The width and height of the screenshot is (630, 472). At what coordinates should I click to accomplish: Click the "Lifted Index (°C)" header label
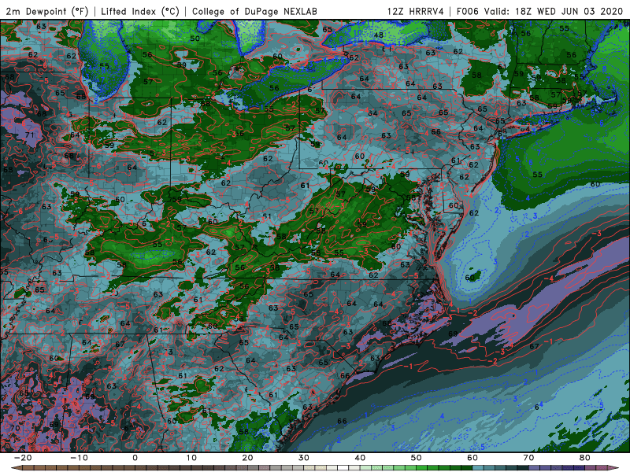click(x=140, y=12)
